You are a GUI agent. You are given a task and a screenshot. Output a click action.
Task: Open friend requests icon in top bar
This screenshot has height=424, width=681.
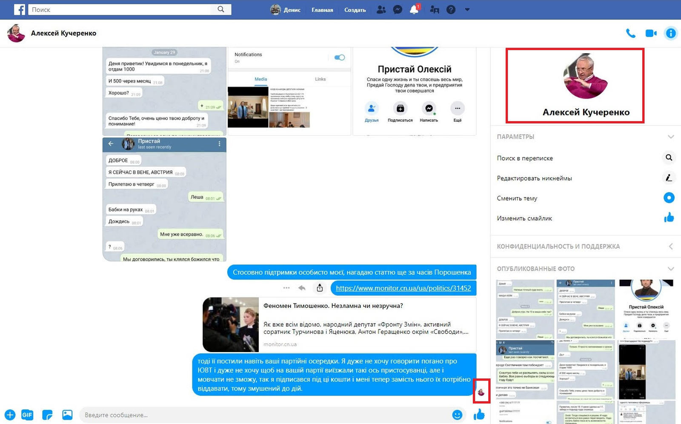[381, 9]
